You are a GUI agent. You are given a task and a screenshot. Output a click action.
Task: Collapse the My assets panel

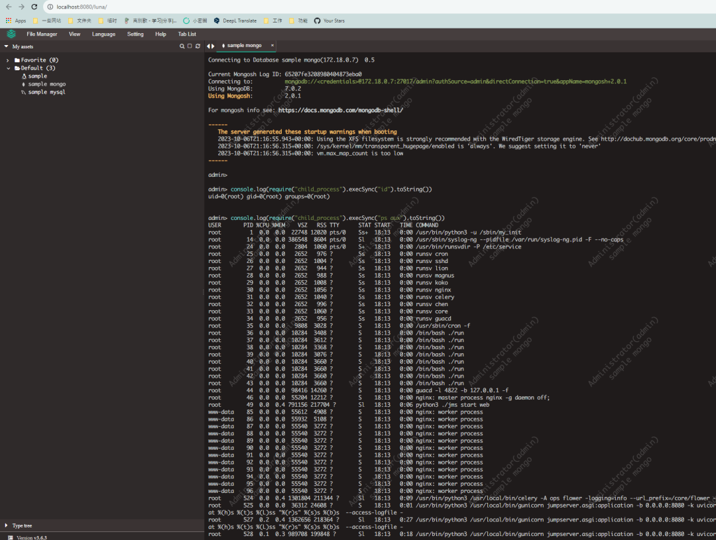pos(7,46)
